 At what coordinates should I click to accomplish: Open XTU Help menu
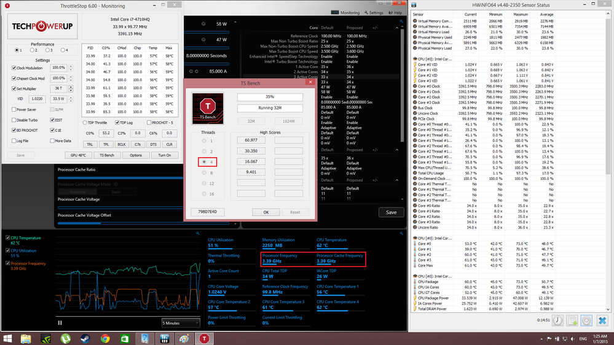(395, 12)
